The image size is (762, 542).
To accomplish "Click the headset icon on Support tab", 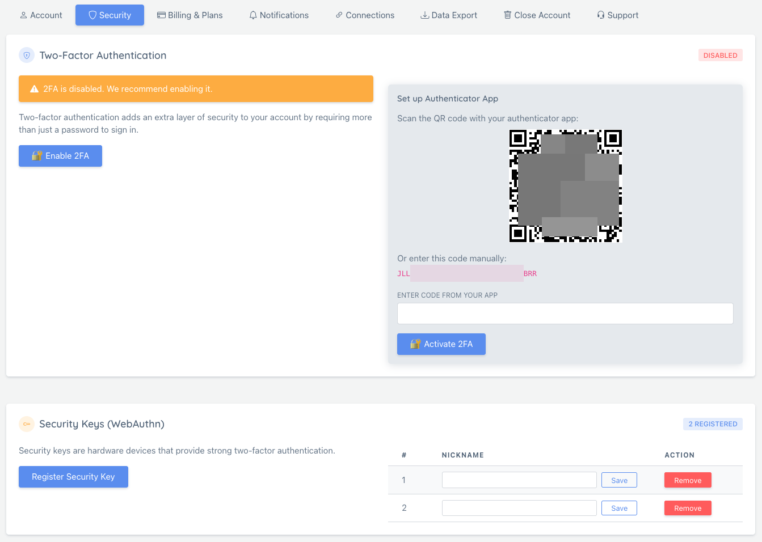I will point(600,15).
